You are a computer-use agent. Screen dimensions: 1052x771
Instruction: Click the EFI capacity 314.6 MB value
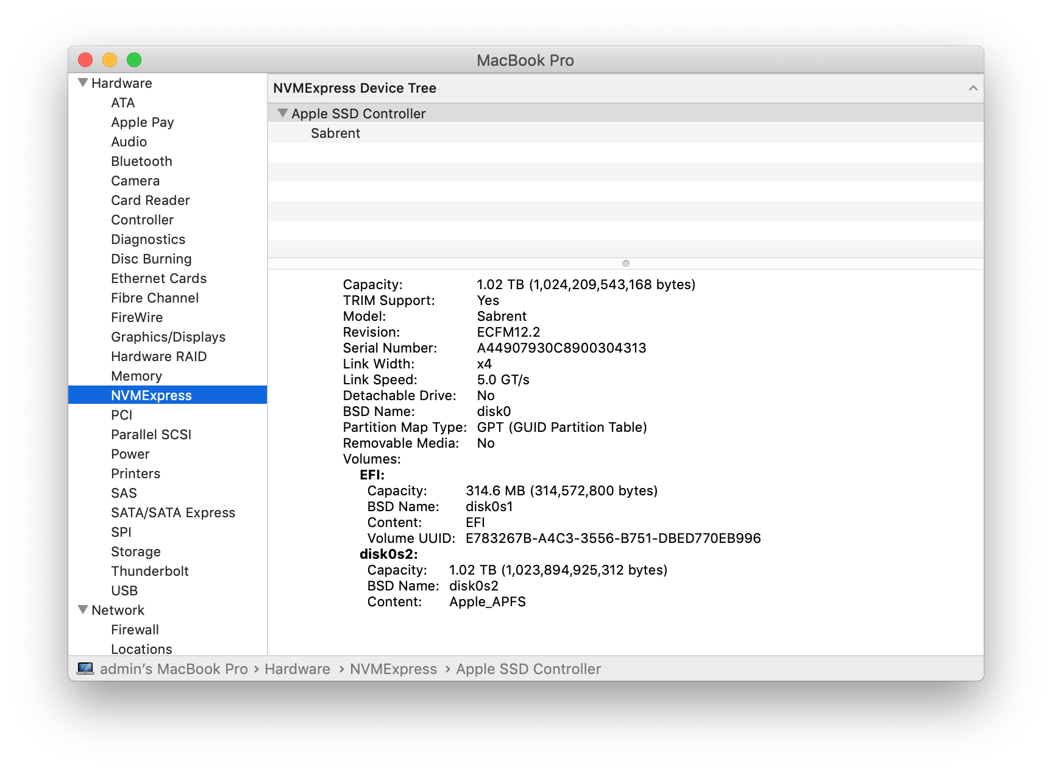561,490
